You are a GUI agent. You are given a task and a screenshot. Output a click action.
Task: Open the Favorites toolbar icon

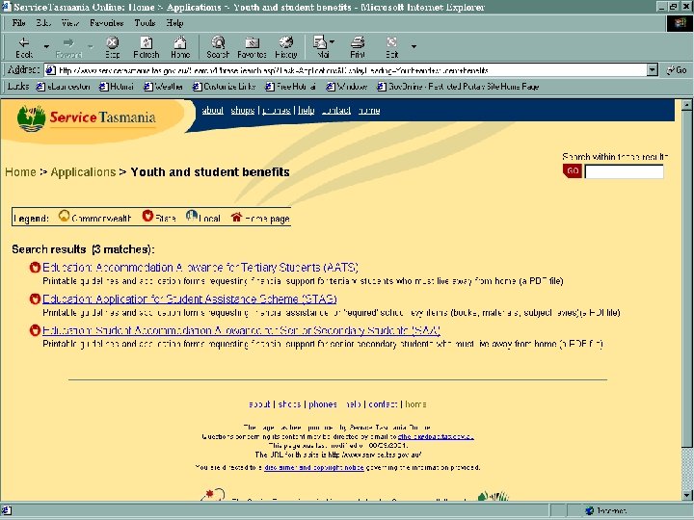252,42
